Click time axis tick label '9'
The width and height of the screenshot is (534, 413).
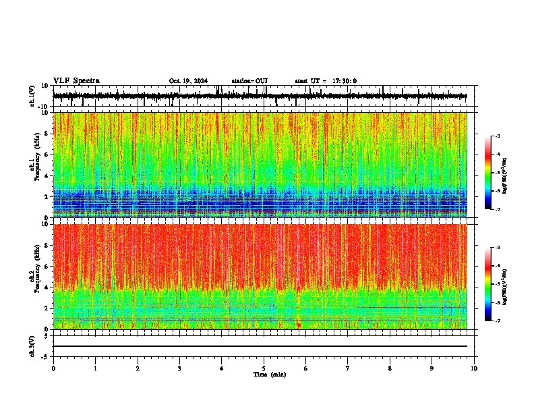click(x=432, y=368)
